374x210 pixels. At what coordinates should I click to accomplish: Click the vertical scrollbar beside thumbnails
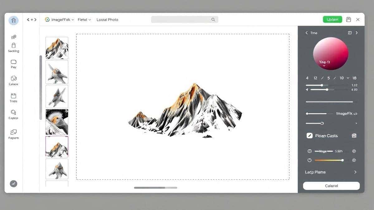click(41, 87)
